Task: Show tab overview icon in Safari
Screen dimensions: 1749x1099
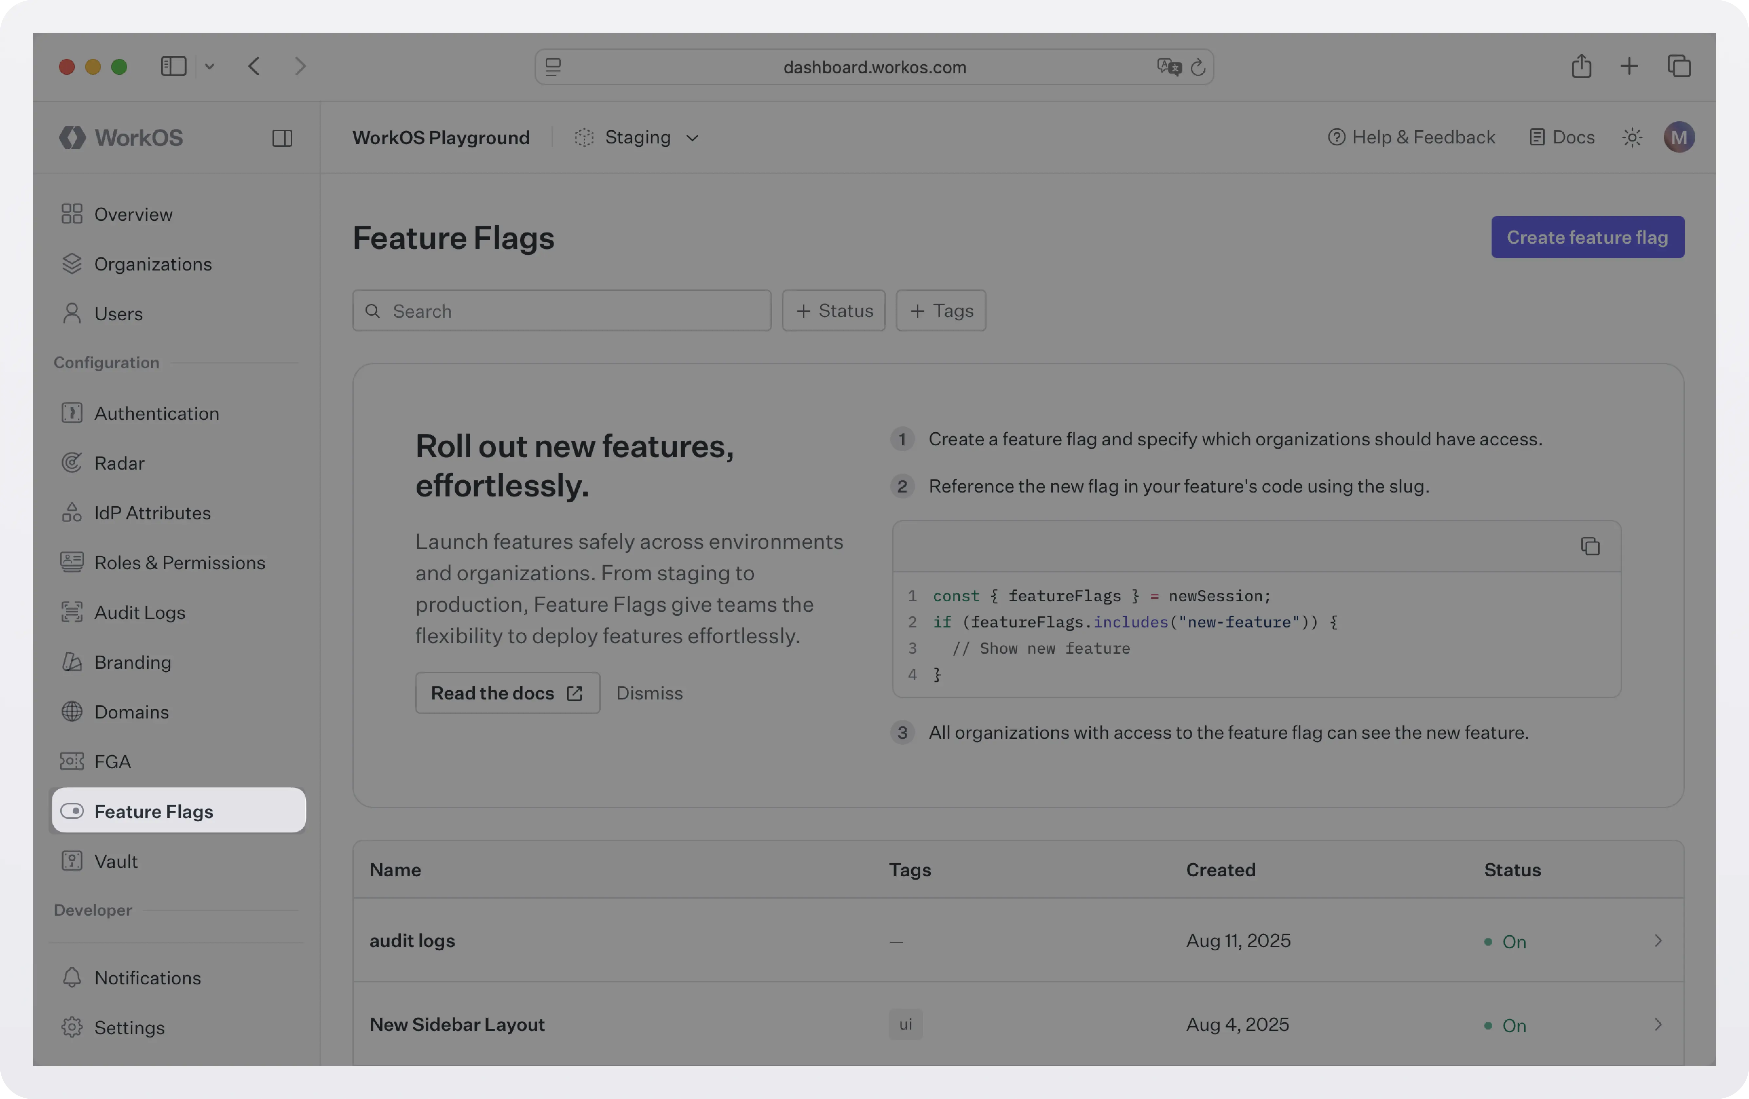Action: (1679, 66)
